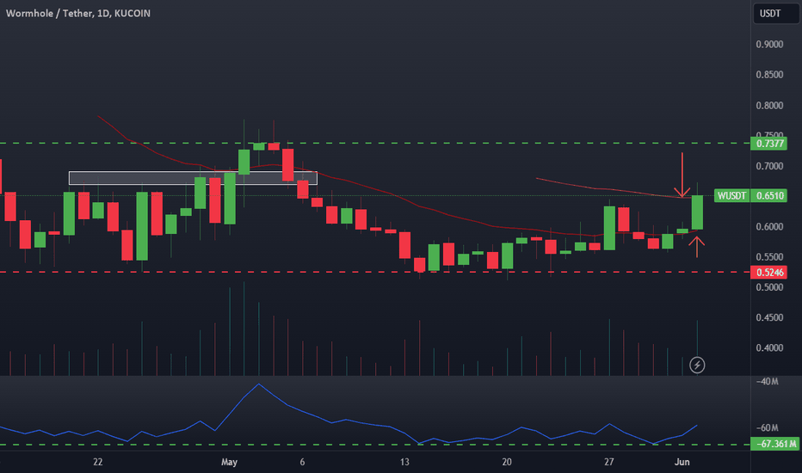Click the -67.361 M indicator value label

click(x=775, y=444)
